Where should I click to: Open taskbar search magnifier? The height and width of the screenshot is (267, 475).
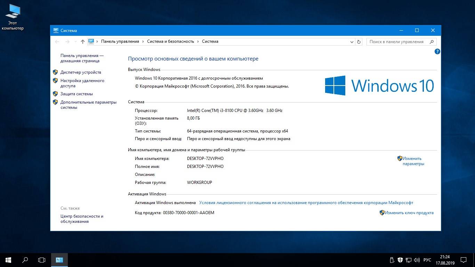(25, 260)
